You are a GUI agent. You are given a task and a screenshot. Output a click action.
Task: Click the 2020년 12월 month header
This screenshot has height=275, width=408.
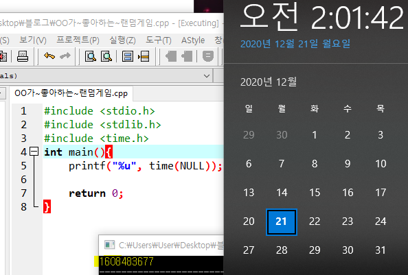pyautogui.click(x=269, y=82)
